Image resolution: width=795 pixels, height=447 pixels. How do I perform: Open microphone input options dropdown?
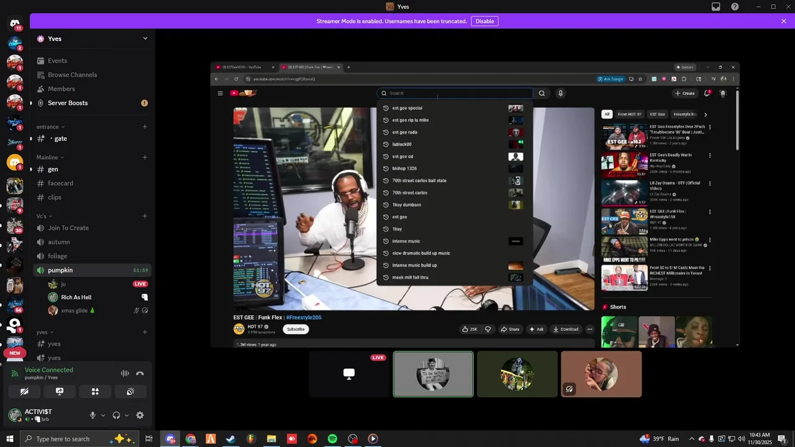pyautogui.click(x=103, y=415)
